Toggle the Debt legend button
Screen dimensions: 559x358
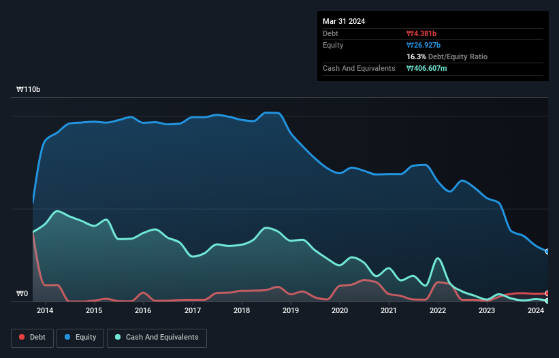pyautogui.click(x=32, y=338)
